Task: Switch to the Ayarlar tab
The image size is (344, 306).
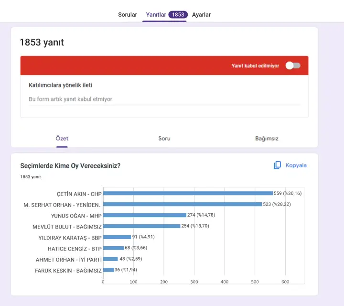Action: coord(201,15)
